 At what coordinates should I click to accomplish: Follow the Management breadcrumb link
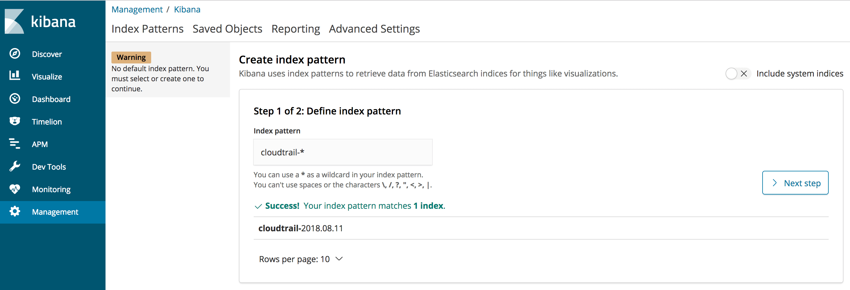137,9
